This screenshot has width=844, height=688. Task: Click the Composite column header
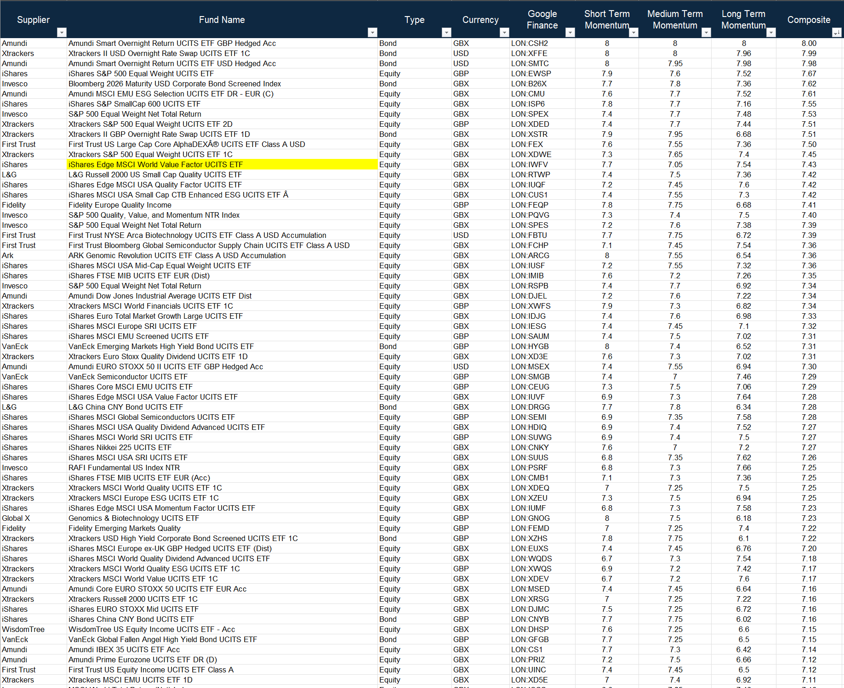[x=809, y=20]
